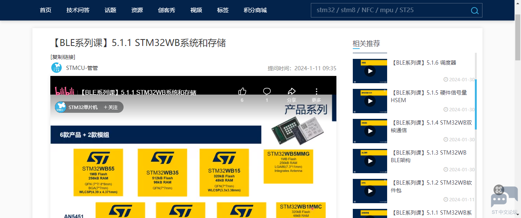
Task: Share the video via 分享 icon
Action: [x=291, y=91]
